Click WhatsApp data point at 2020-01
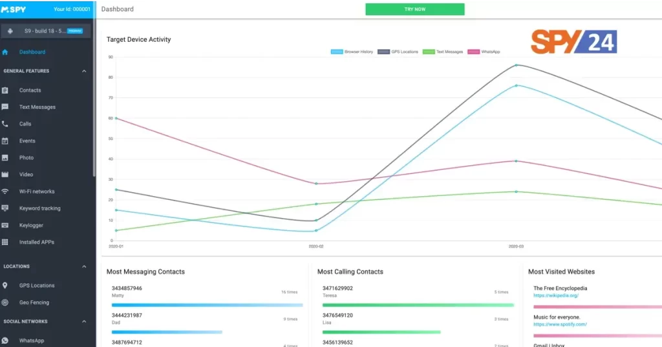 pos(116,118)
